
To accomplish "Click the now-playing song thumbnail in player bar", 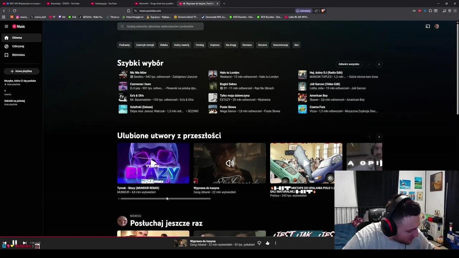I will [181, 243].
